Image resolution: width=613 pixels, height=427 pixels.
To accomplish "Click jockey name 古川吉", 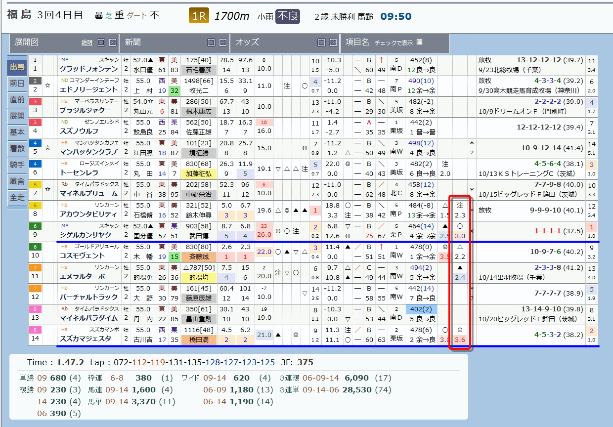I will click(143, 340).
